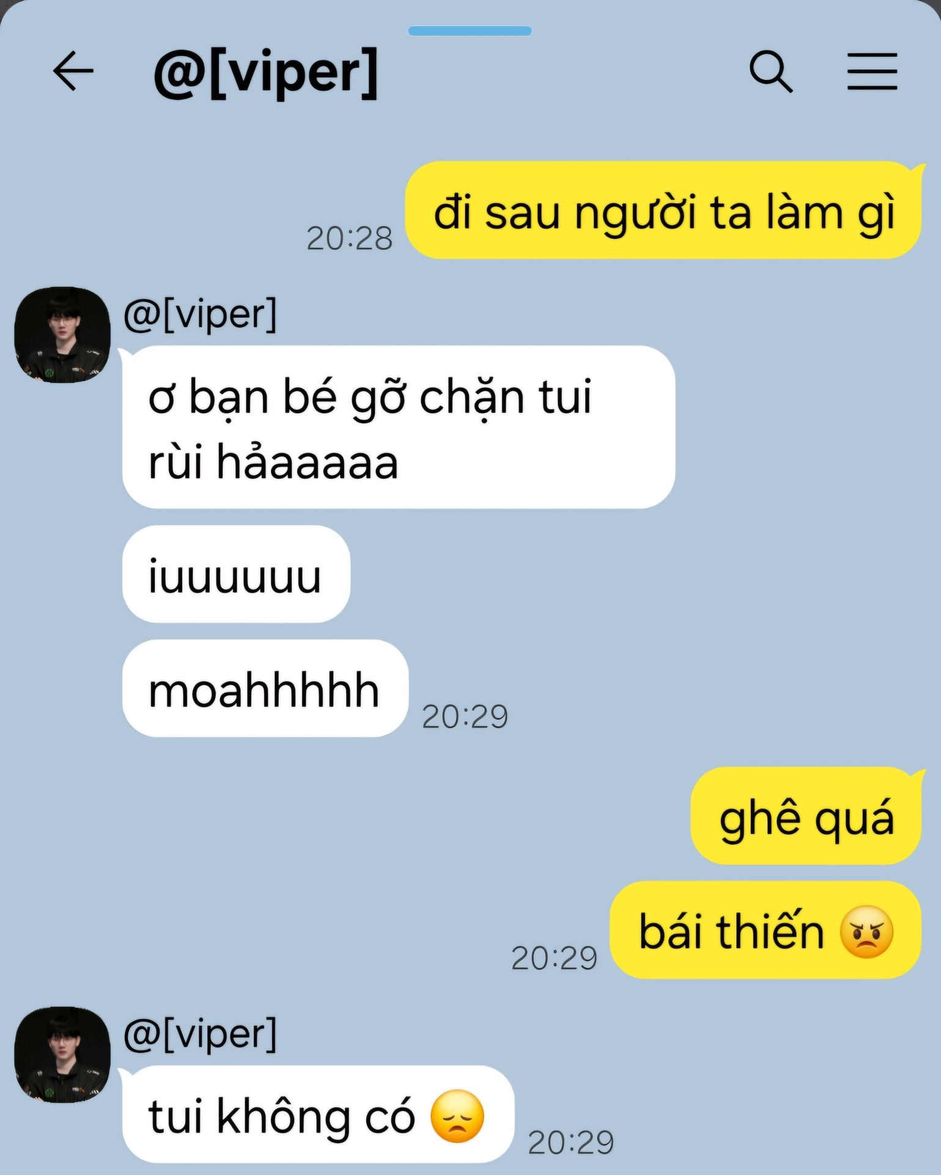Tap the blue drag handle at top

pyautogui.click(x=470, y=31)
